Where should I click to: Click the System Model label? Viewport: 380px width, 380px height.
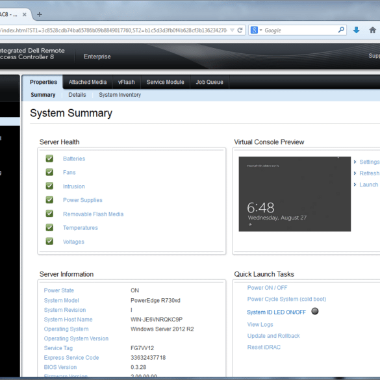[x=61, y=301]
